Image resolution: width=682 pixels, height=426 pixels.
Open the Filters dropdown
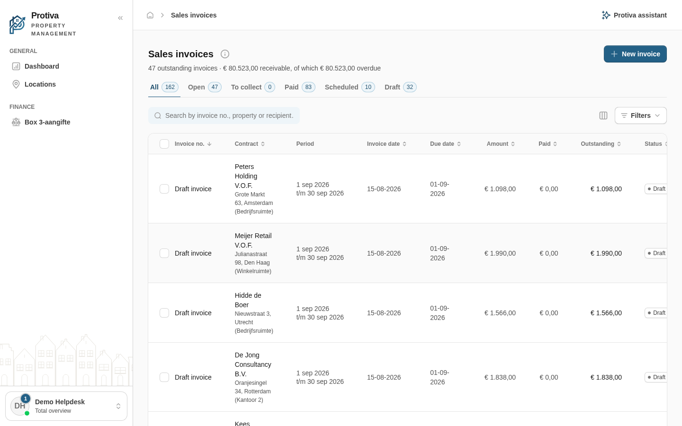coord(640,115)
